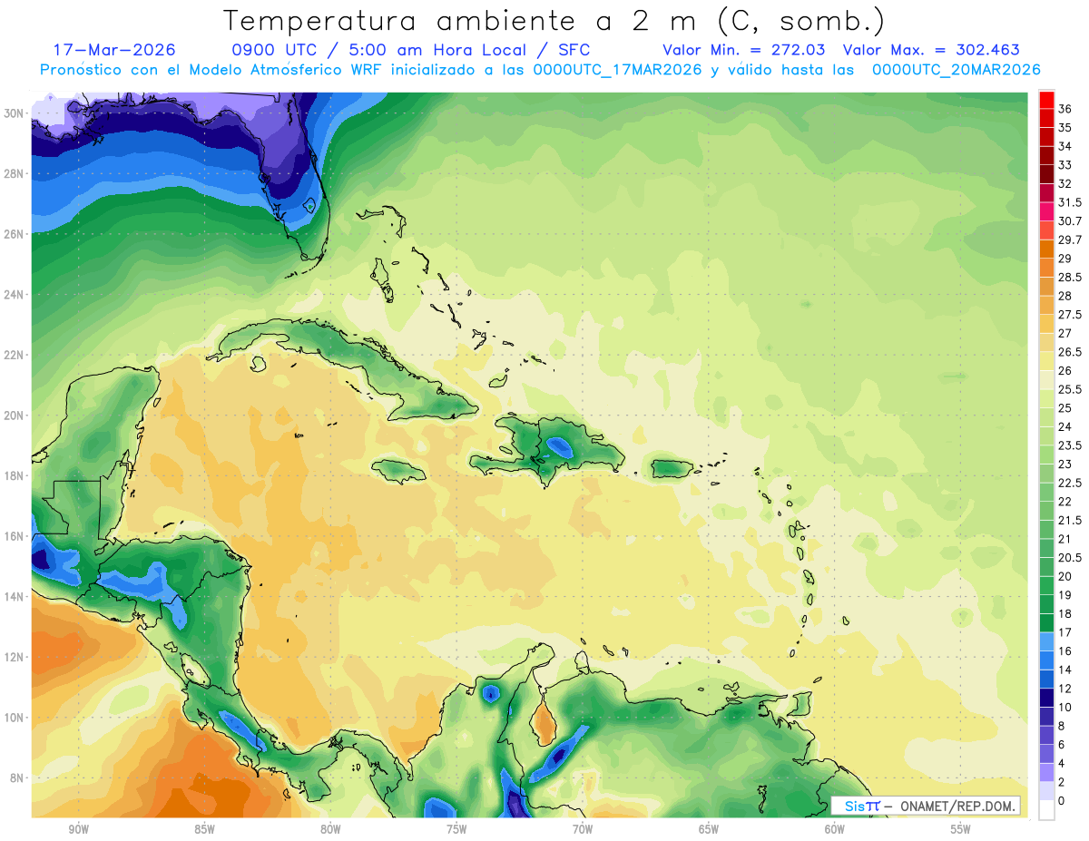Click the "60W" longitude label
This screenshot has height=841, width=1089.
pos(835,829)
